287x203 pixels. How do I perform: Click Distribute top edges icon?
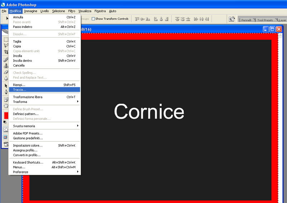coord(177,19)
